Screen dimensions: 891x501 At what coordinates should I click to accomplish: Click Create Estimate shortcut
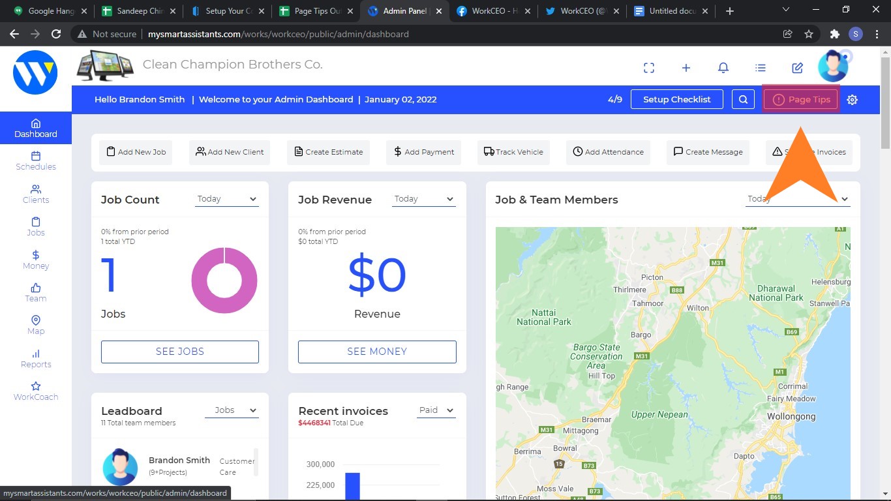tap(329, 152)
